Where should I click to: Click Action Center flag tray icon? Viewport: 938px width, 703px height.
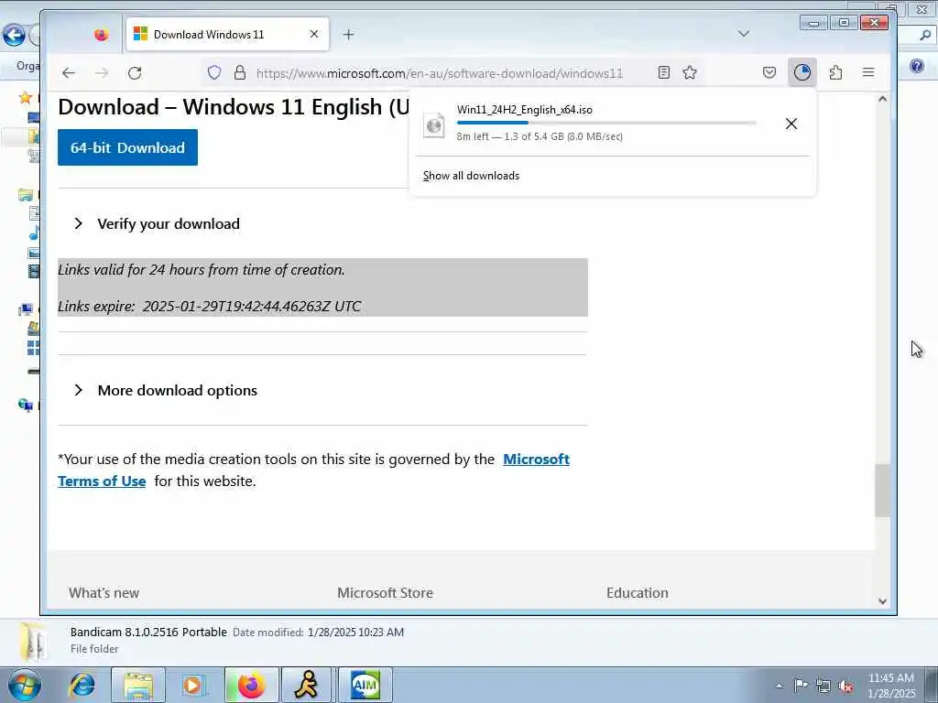[801, 685]
